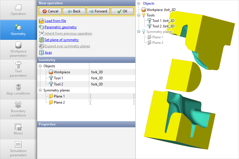Toggle Tools lightbulb visibility in viewport tree
239x159 pixels.
[x=143, y=15]
